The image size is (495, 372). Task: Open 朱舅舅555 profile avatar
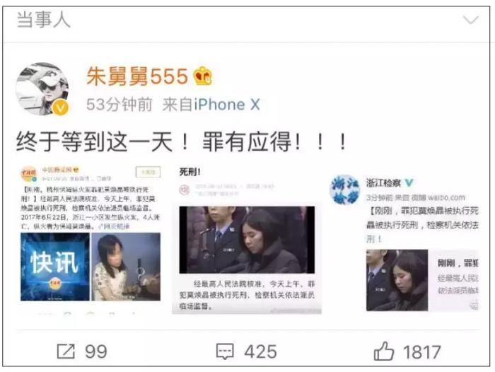click(x=42, y=88)
